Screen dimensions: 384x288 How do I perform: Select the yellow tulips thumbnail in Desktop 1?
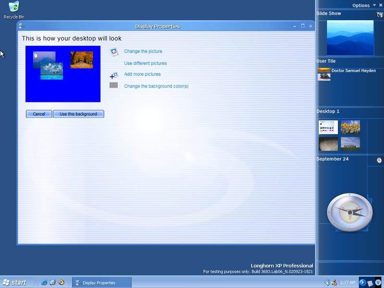pyautogui.click(x=350, y=127)
